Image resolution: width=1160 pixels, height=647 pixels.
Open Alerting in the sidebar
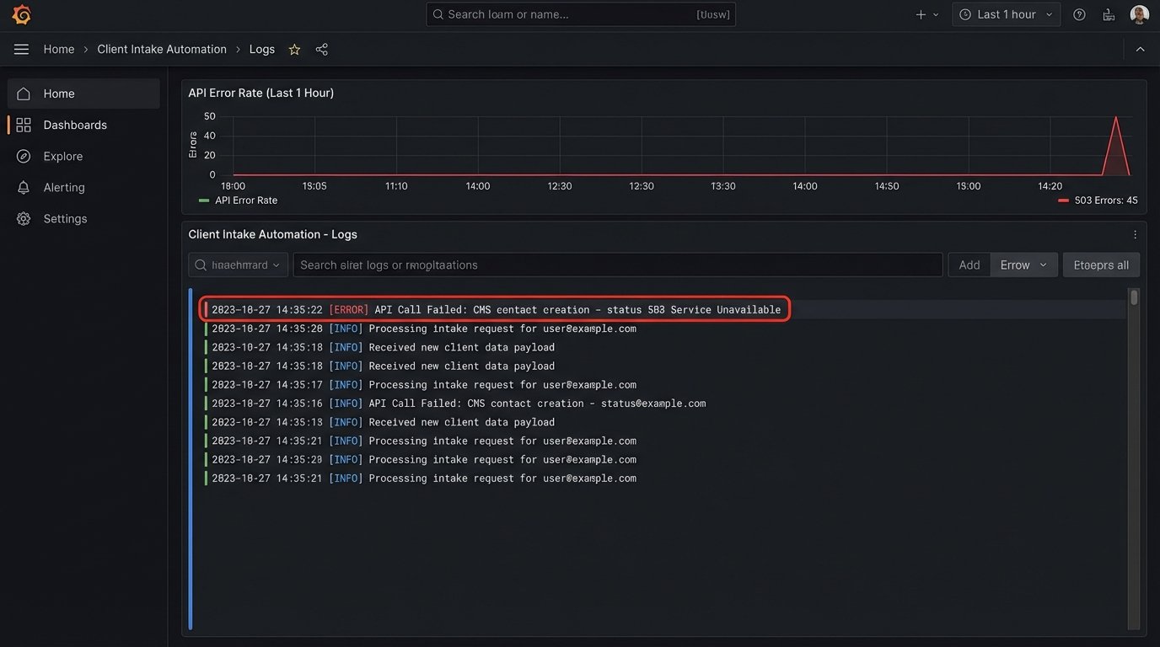pos(64,187)
